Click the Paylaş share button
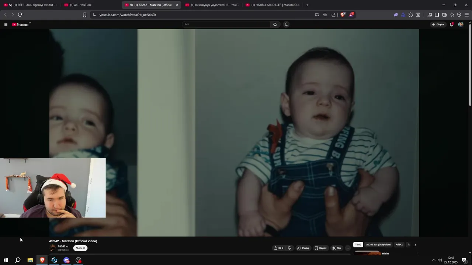Image resolution: width=472 pixels, height=265 pixels. [303, 248]
